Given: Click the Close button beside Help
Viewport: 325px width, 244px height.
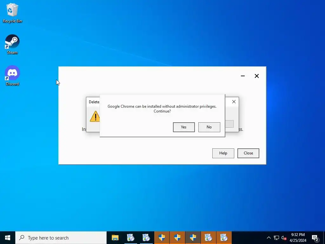Looking at the screenshot, I should point(248,153).
